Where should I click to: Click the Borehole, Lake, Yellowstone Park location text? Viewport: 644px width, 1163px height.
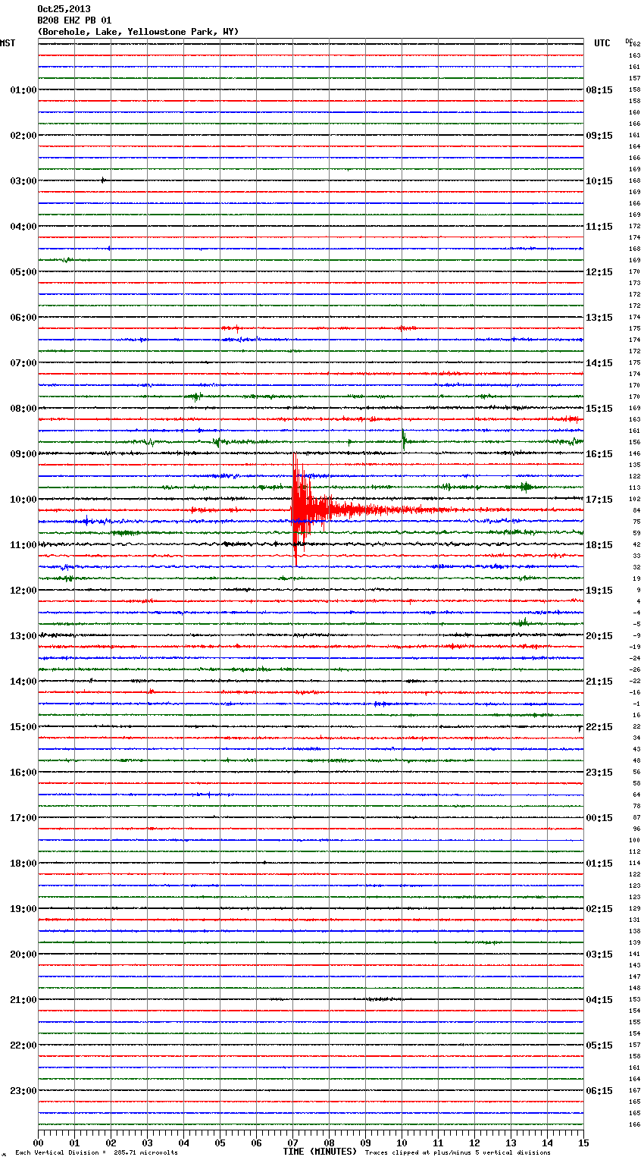pyautogui.click(x=138, y=32)
